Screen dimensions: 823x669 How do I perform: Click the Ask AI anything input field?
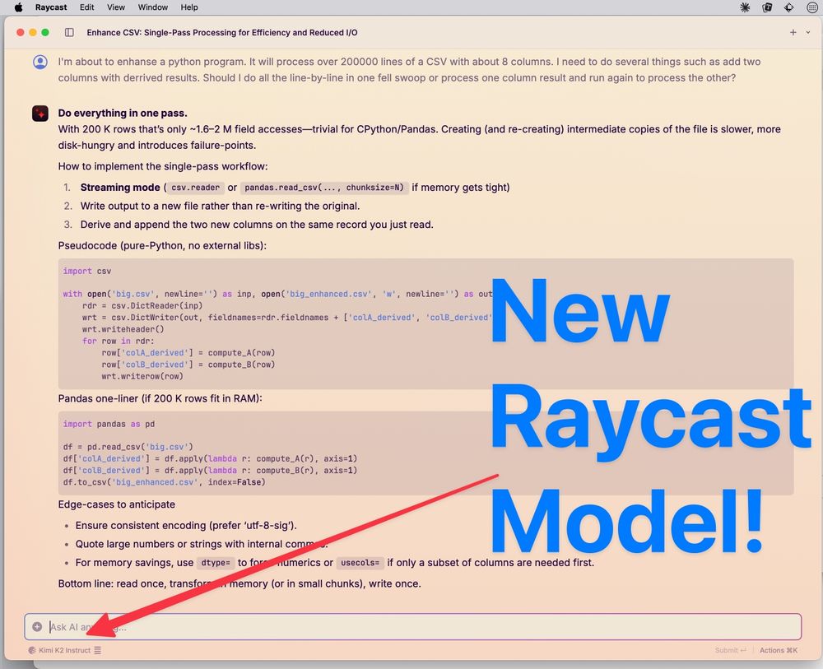pos(412,626)
